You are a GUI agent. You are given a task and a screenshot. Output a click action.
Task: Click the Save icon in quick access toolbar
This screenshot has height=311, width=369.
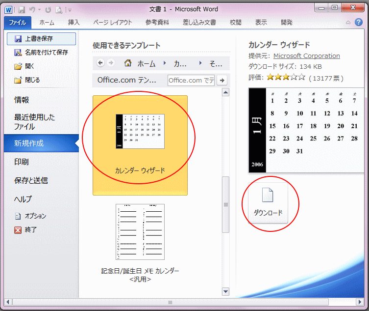click(x=22, y=10)
